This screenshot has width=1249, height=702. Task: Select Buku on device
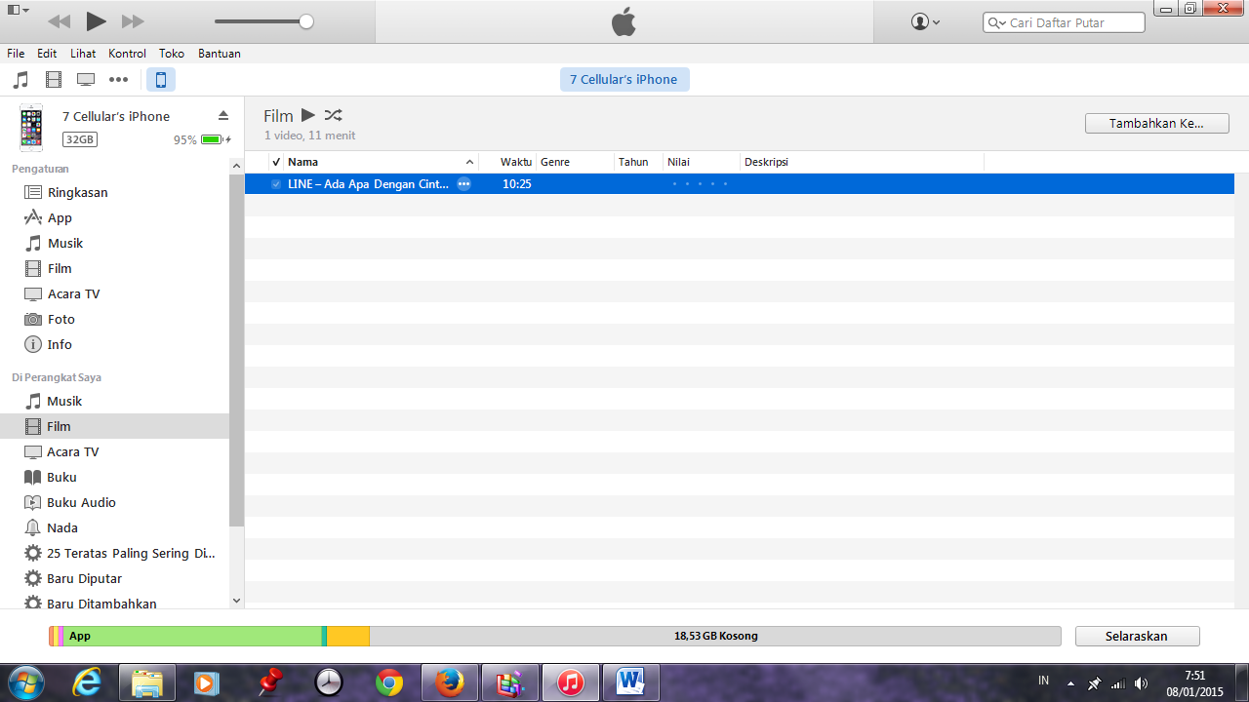50,477
